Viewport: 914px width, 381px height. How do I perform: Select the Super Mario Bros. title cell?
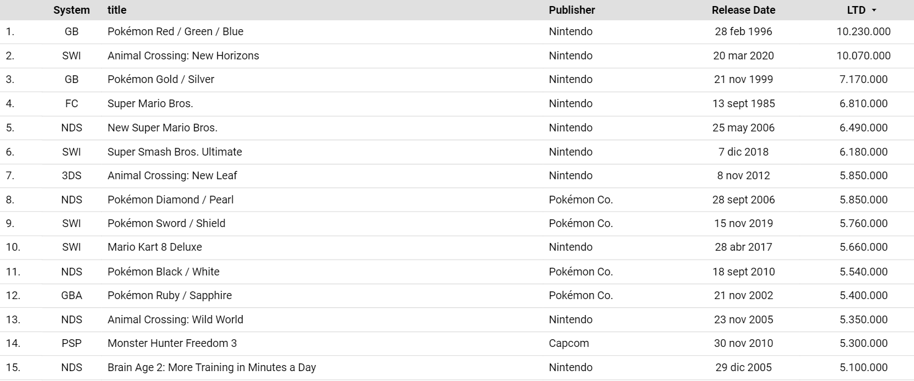[150, 103]
